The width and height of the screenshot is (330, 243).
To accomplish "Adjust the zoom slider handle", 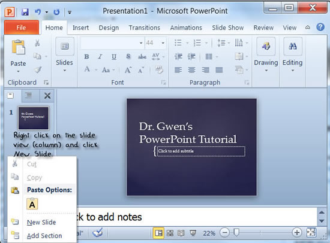I will (x=236, y=232).
